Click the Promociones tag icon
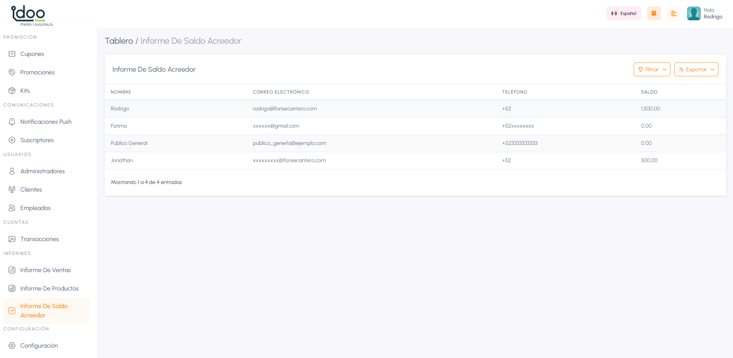Image resolution: width=733 pixels, height=358 pixels. click(12, 72)
